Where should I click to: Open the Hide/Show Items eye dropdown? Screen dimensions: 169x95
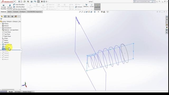(98, 12)
